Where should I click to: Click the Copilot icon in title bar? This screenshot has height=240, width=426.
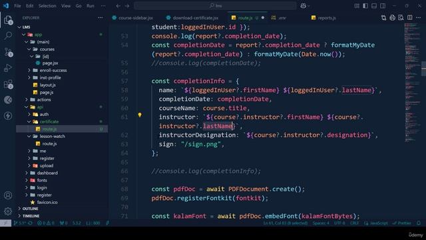pos(303,6)
